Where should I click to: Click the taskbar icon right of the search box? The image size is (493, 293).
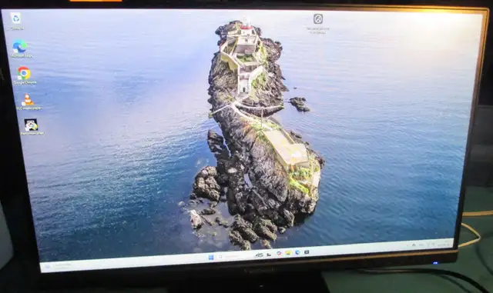click(259, 255)
